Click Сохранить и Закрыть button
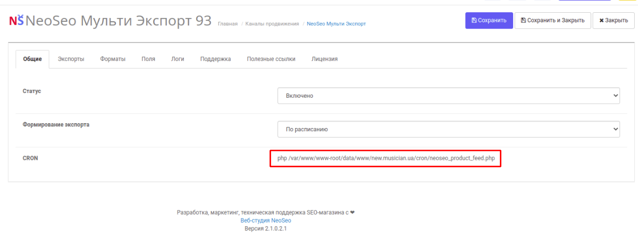638x247 pixels. (x=552, y=20)
